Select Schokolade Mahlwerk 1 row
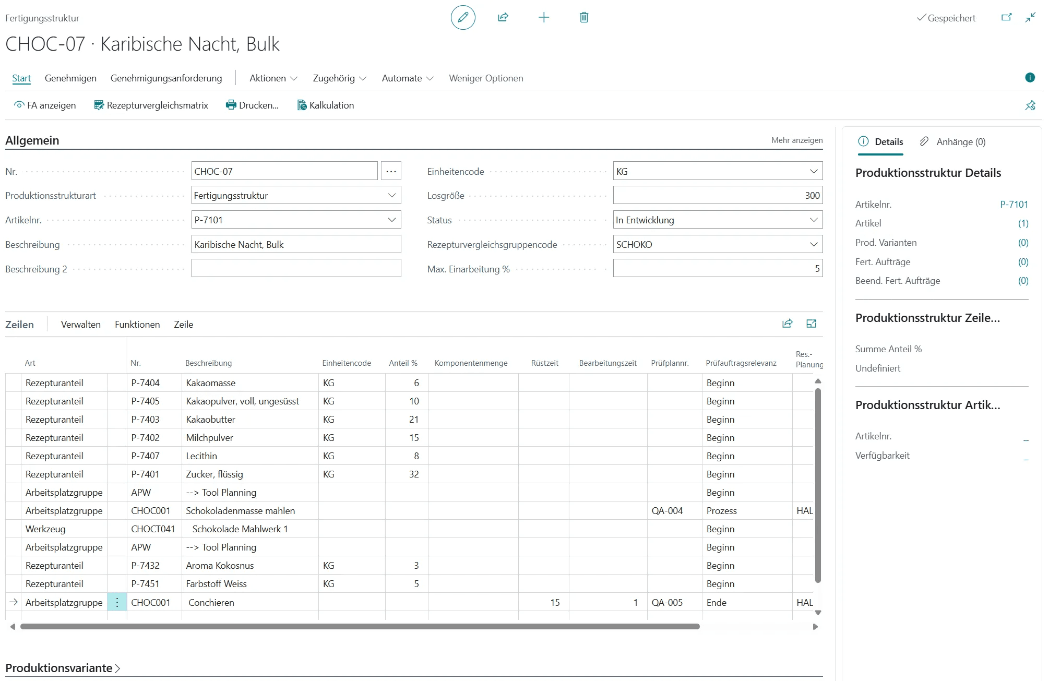The width and height of the screenshot is (1049, 681). (x=409, y=529)
